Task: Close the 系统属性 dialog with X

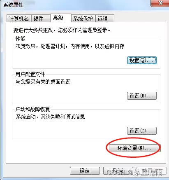Action: coord(160,3)
